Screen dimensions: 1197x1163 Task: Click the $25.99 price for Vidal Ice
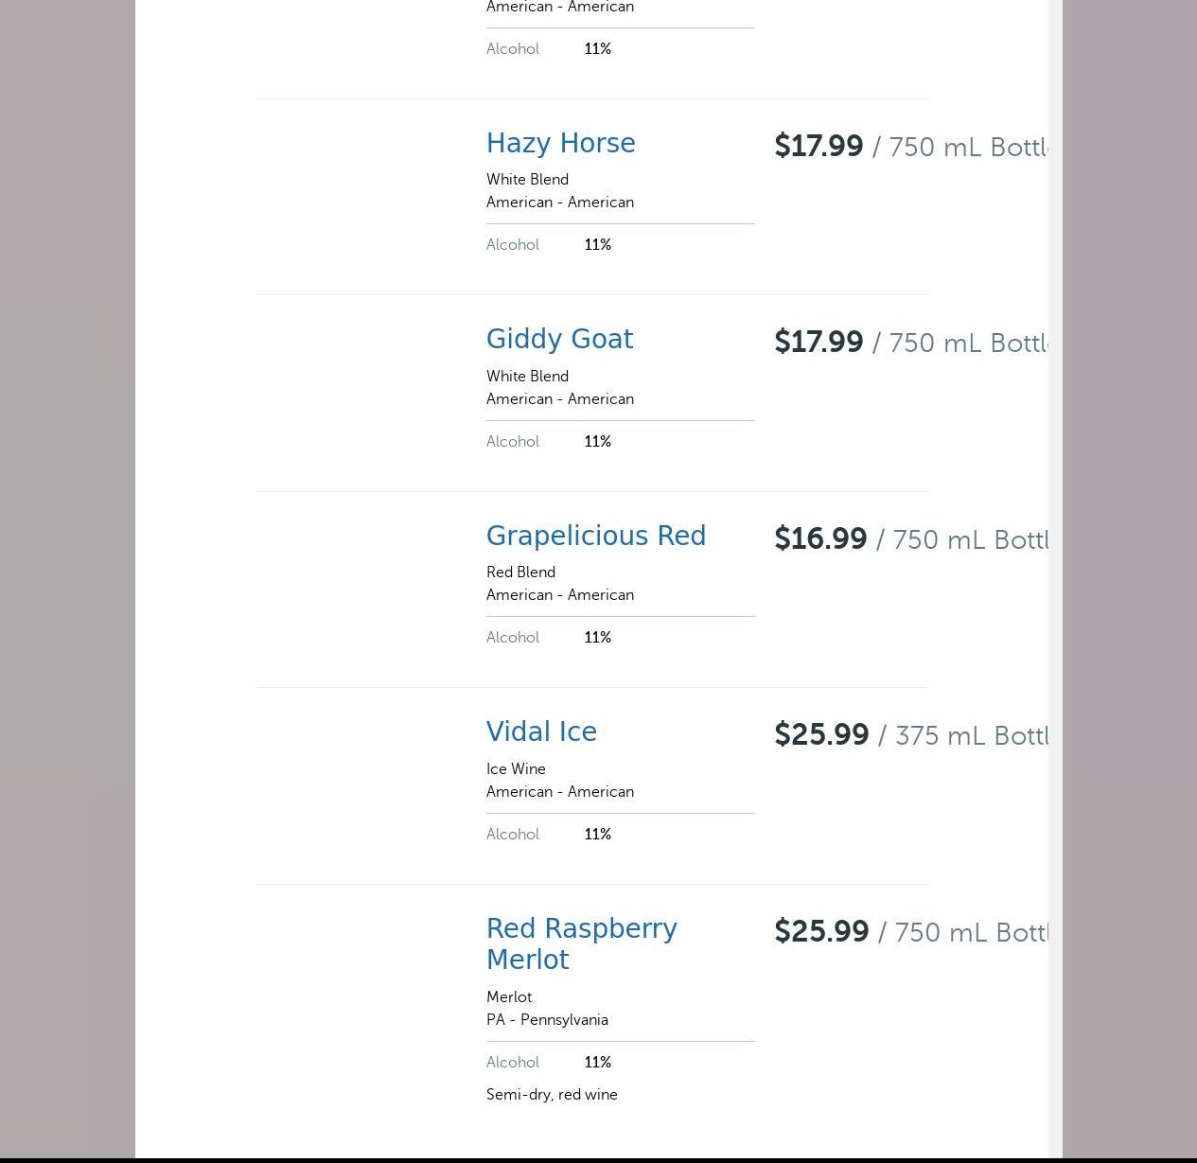[x=821, y=735]
